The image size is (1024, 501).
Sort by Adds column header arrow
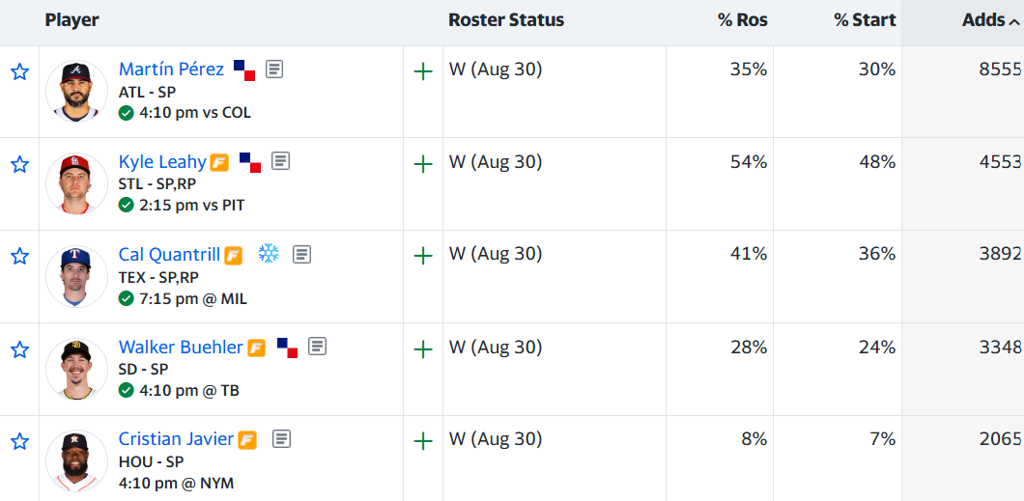tap(1013, 22)
